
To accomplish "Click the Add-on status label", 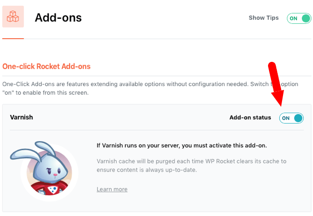I will pos(250,117).
